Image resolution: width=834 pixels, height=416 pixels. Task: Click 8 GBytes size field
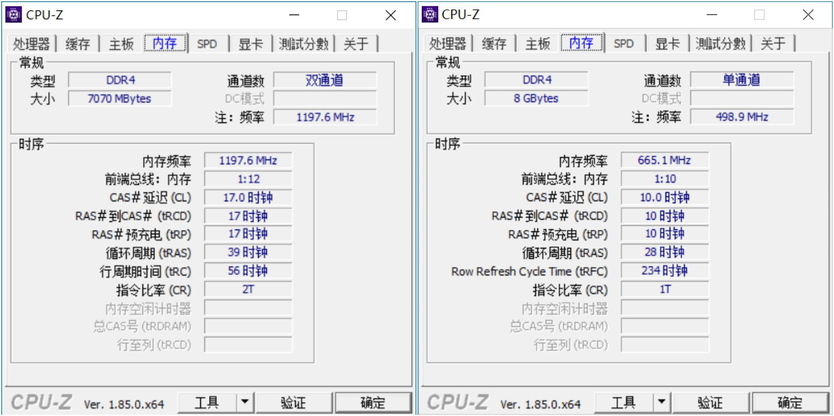536,98
